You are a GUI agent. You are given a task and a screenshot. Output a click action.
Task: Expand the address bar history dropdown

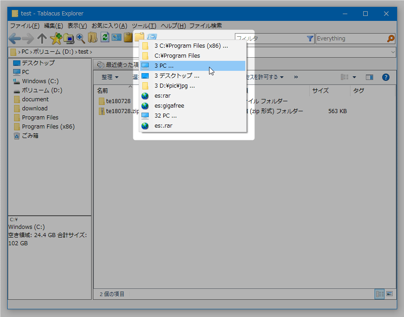click(x=393, y=52)
